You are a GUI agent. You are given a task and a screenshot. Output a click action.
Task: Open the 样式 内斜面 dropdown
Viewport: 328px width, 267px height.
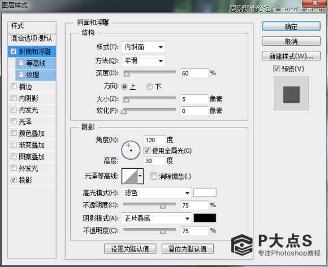coord(143,47)
